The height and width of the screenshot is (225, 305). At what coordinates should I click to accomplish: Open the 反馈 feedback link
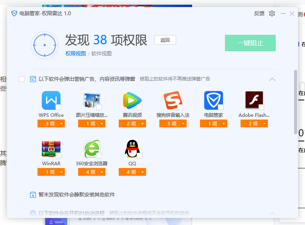pyautogui.click(x=259, y=13)
